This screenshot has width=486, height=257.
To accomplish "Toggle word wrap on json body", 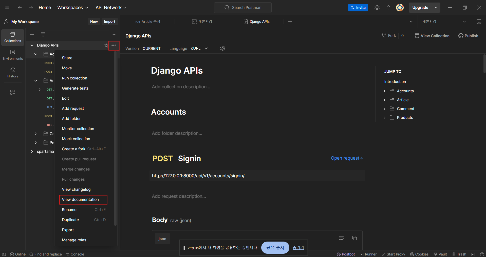I will pos(341,238).
